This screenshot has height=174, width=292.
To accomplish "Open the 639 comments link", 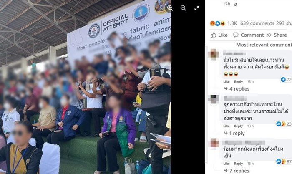I will (257, 23).
